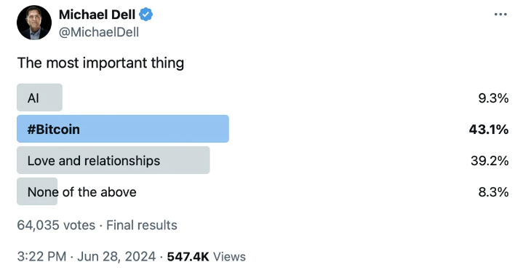Select the AI poll option bar
Image resolution: width=515 pixels, height=278 pixels.
pyautogui.click(x=39, y=98)
